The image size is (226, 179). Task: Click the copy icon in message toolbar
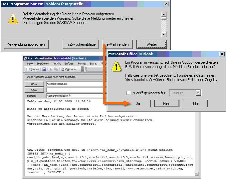tap(56, 69)
